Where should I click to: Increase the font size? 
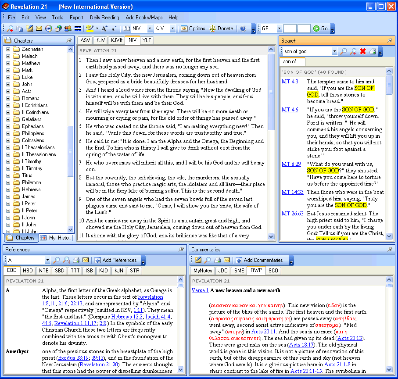pyautogui.click(x=104, y=29)
